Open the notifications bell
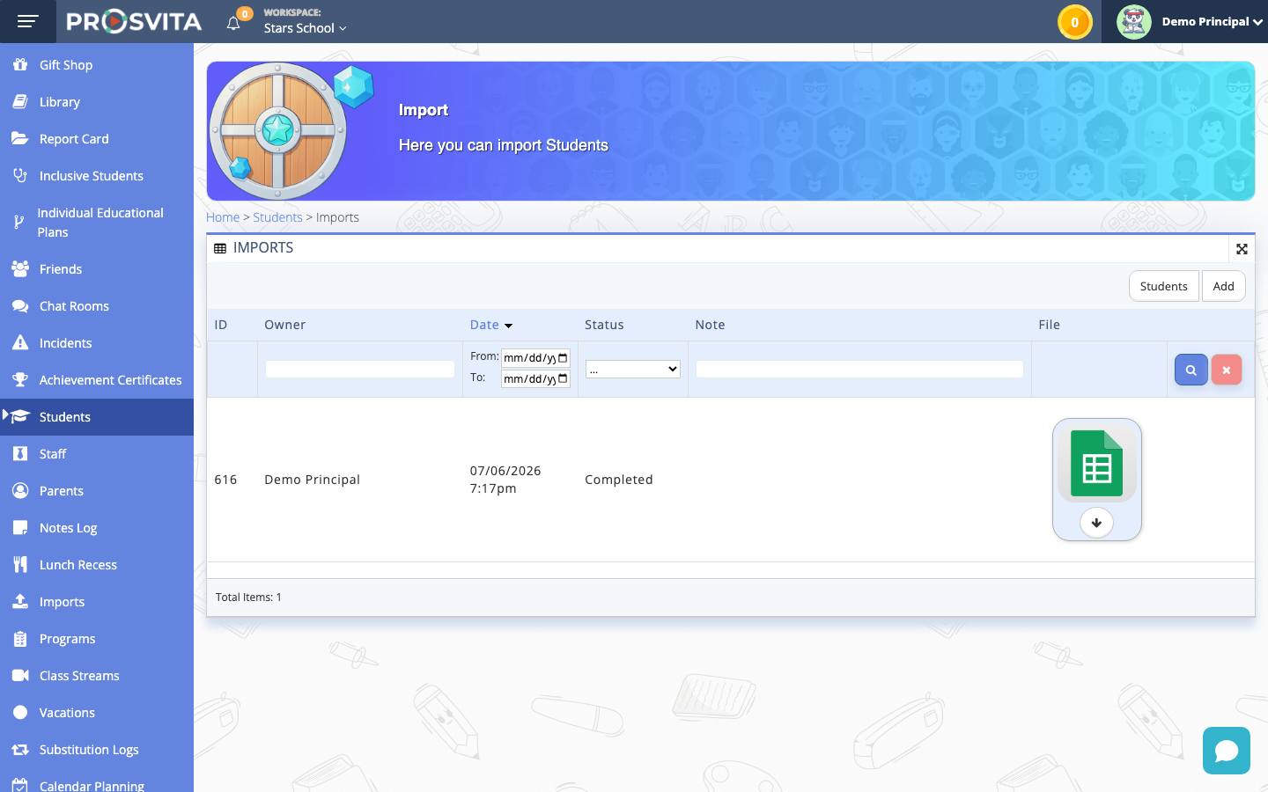 click(233, 23)
